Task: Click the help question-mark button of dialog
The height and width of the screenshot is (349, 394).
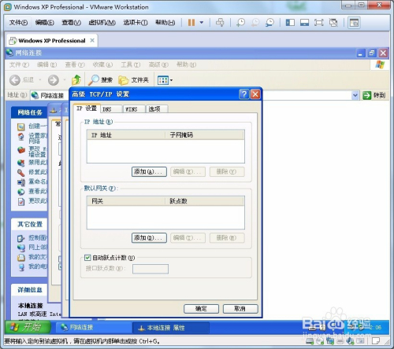Action: pos(244,94)
